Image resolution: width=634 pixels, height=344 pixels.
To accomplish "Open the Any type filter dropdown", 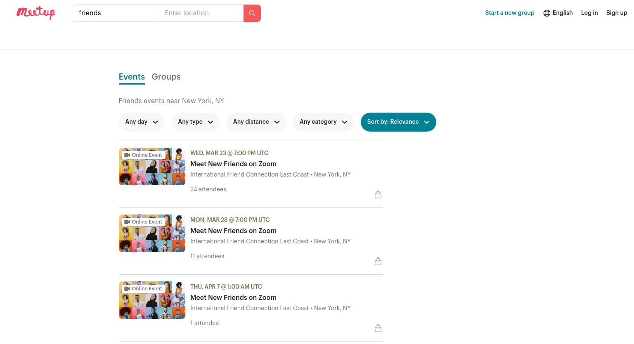I will pyautogui.click(x=196, y=122).
